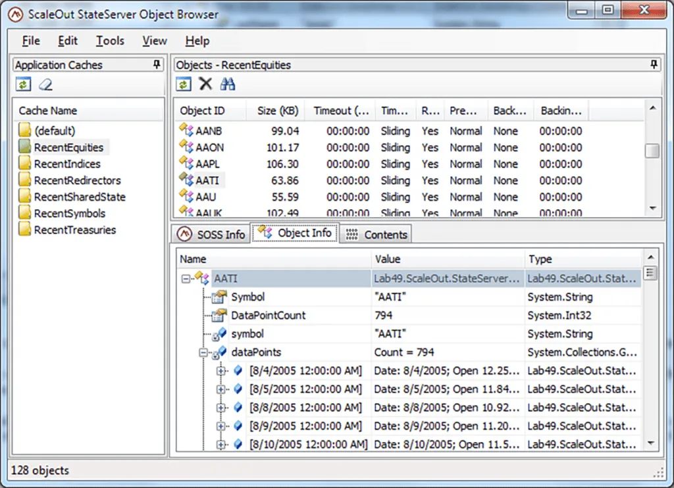674x488 pixels.
Task: Click the Name column header
Action: tap(274, 259)
